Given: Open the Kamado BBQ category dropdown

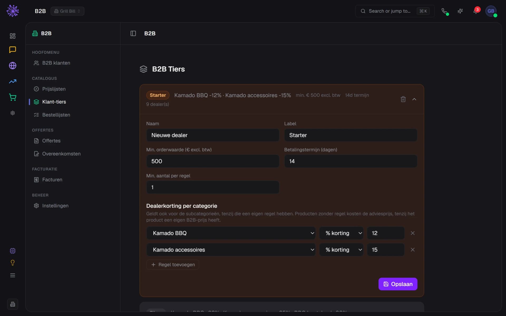Looking at the screenshot, I should coord(231,233).
